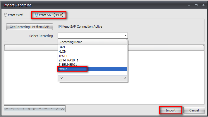Add new record with plus icon
Viewport: 208px width, 117px height.
[40, 109]
